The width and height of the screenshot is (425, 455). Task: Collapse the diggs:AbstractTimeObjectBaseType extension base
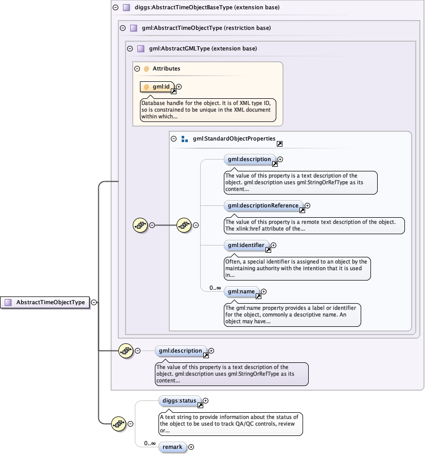[115, 8]
